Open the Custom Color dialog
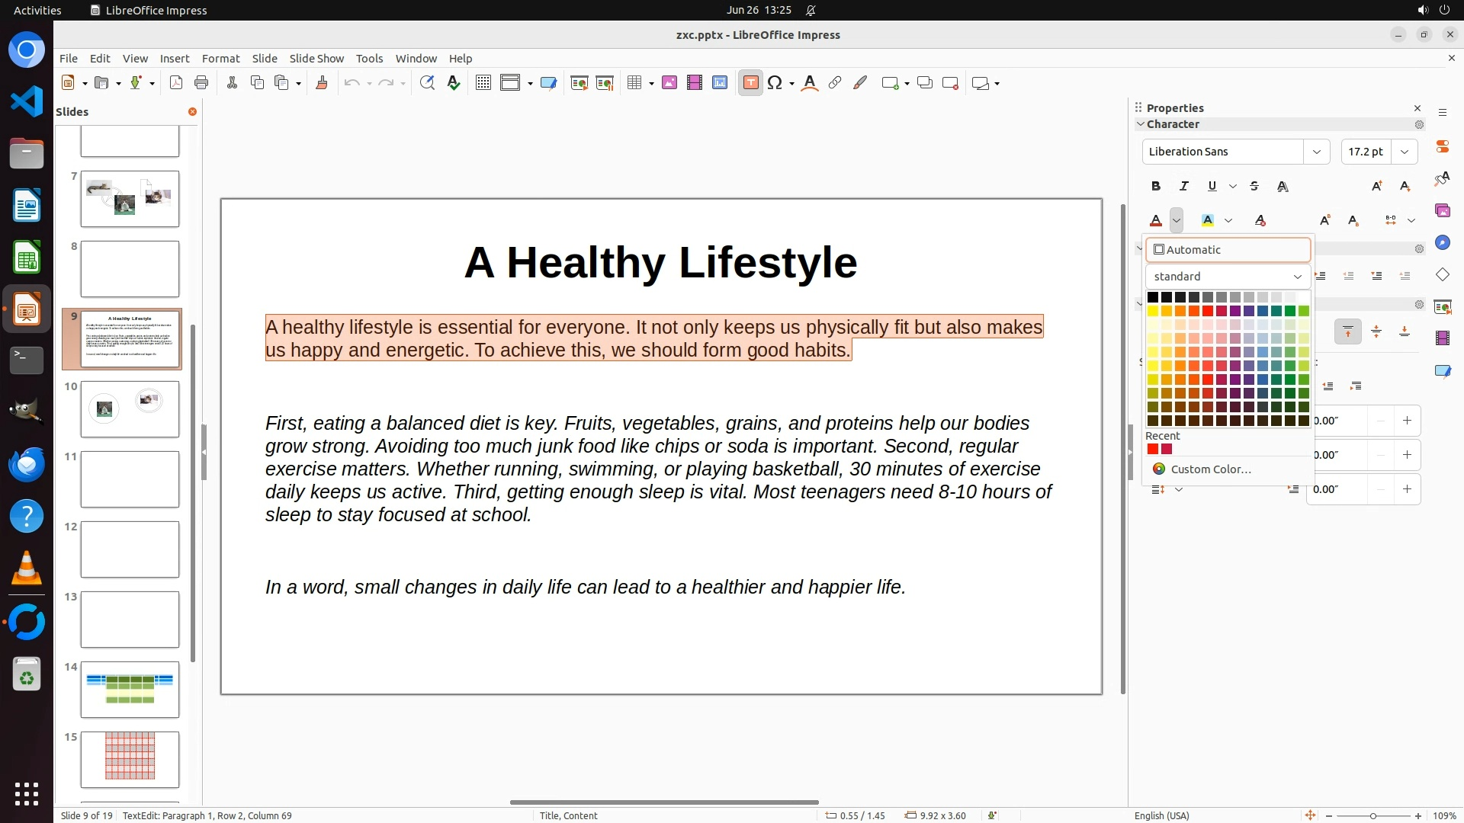Viewport: 1464px width, 823px height. click(1210, 469)
